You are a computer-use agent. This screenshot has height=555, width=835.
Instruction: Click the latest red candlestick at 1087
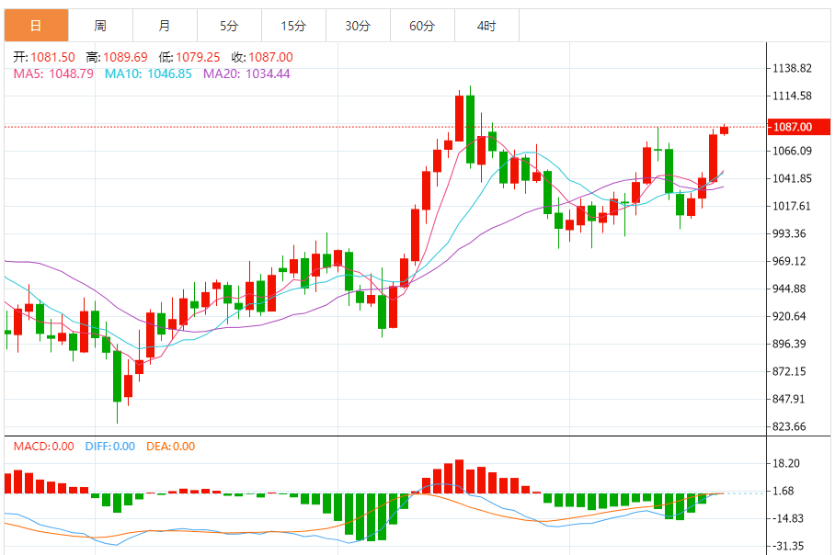click(725, 130)
